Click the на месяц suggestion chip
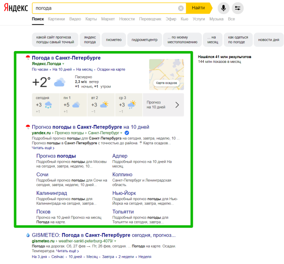Image resolution: width=284 pixels, height=264 pixels. [213, 40]
